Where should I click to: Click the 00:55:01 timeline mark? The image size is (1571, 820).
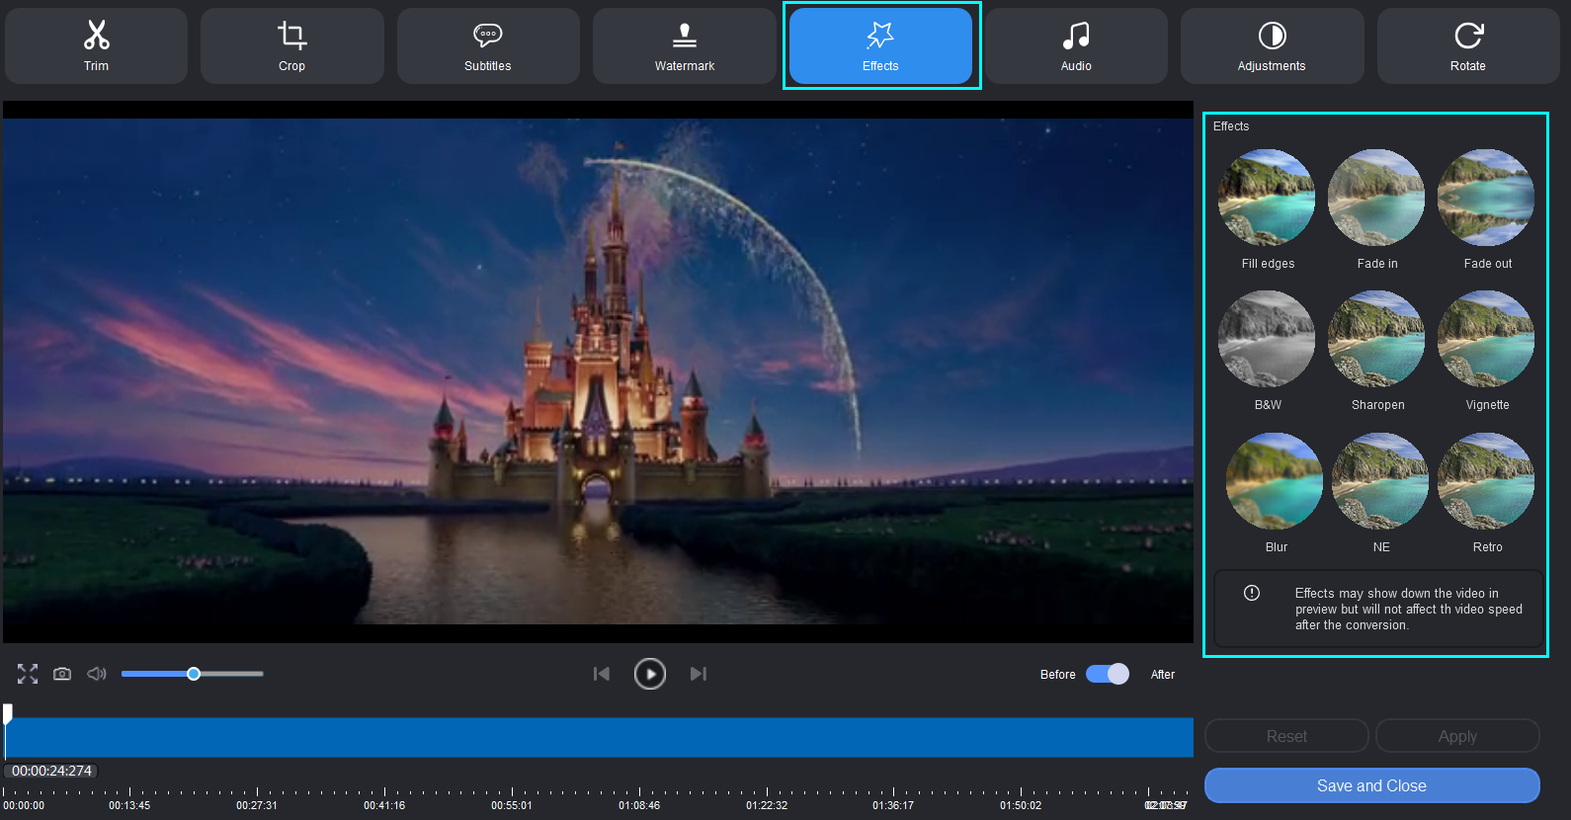coord(512,805)
